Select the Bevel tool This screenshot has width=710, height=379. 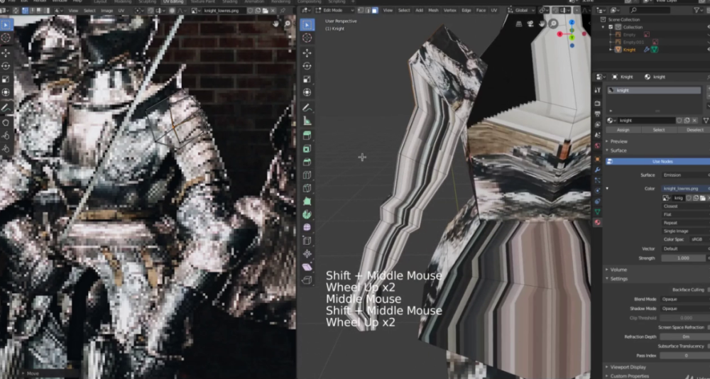pos(307,162)
